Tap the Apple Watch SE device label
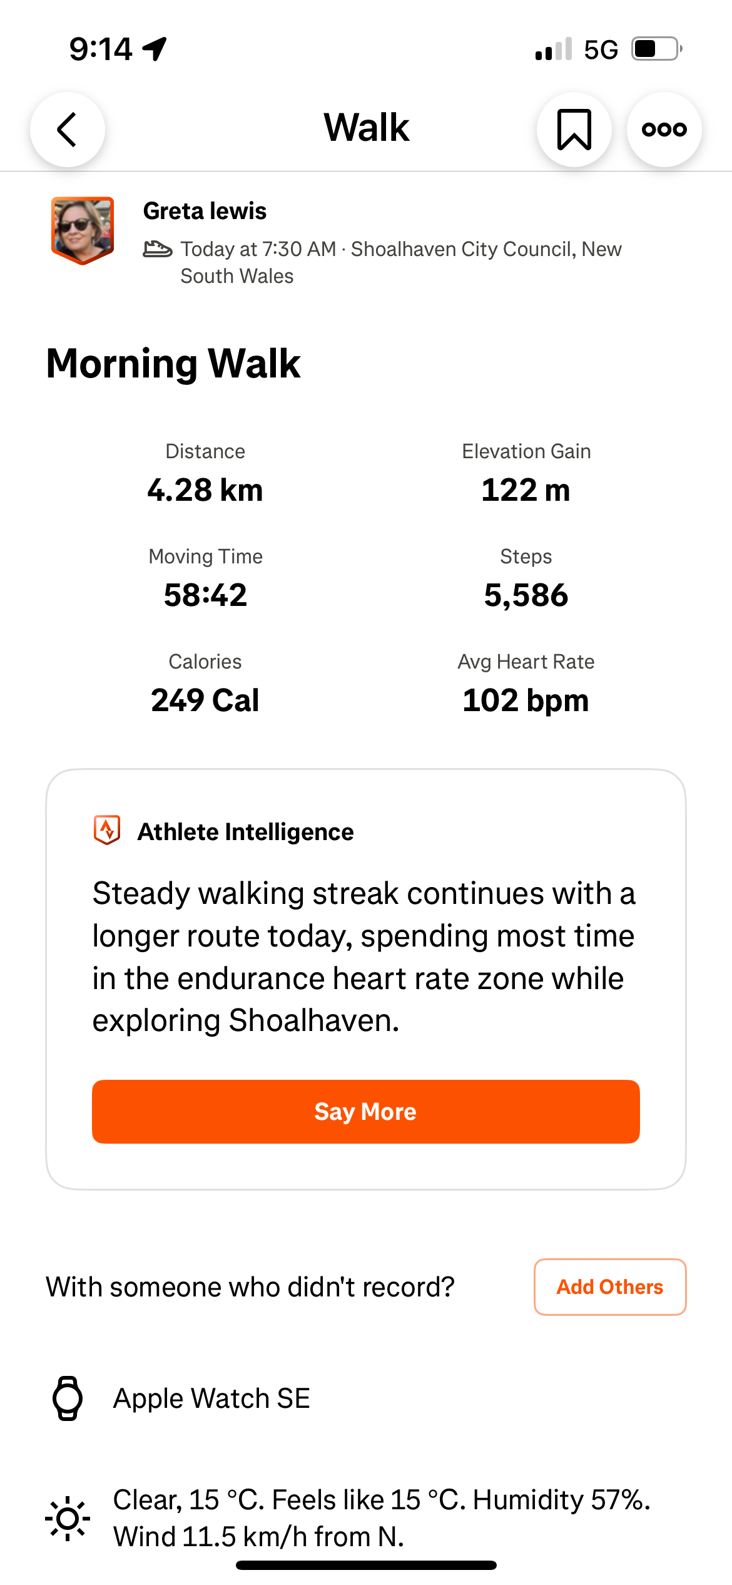The height and width of the screenshot is (1585, 732). [211, 1398]
